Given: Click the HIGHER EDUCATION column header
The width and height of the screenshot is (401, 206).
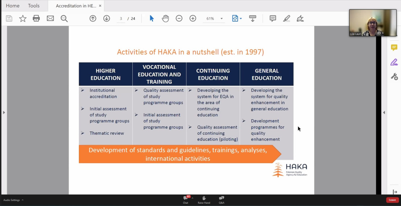Looking at the screenshot, I should tap(105, 74).
